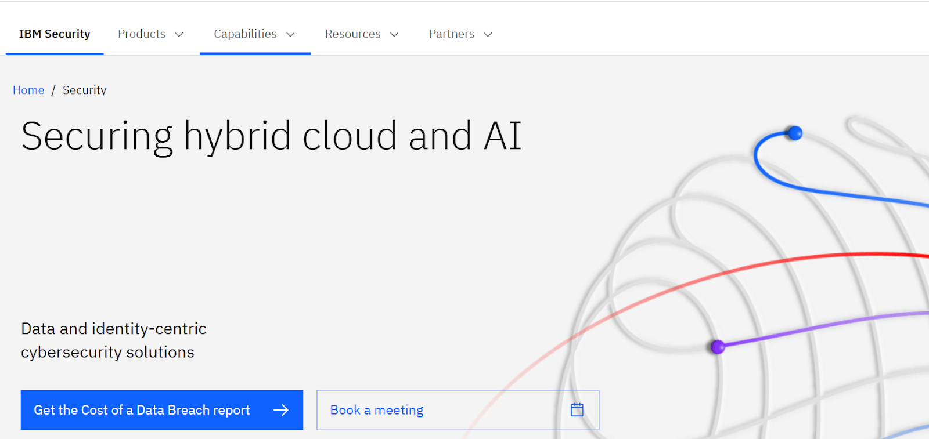929x439 pixels.
Task: Select the Security breadcrumb text
Action: tap(85, 90)
